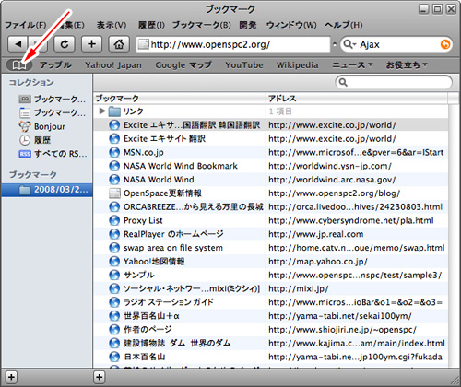The image size is (461, 387).
Task: Select ORCABREEZE bookmark row
Action: coord(270,207)
